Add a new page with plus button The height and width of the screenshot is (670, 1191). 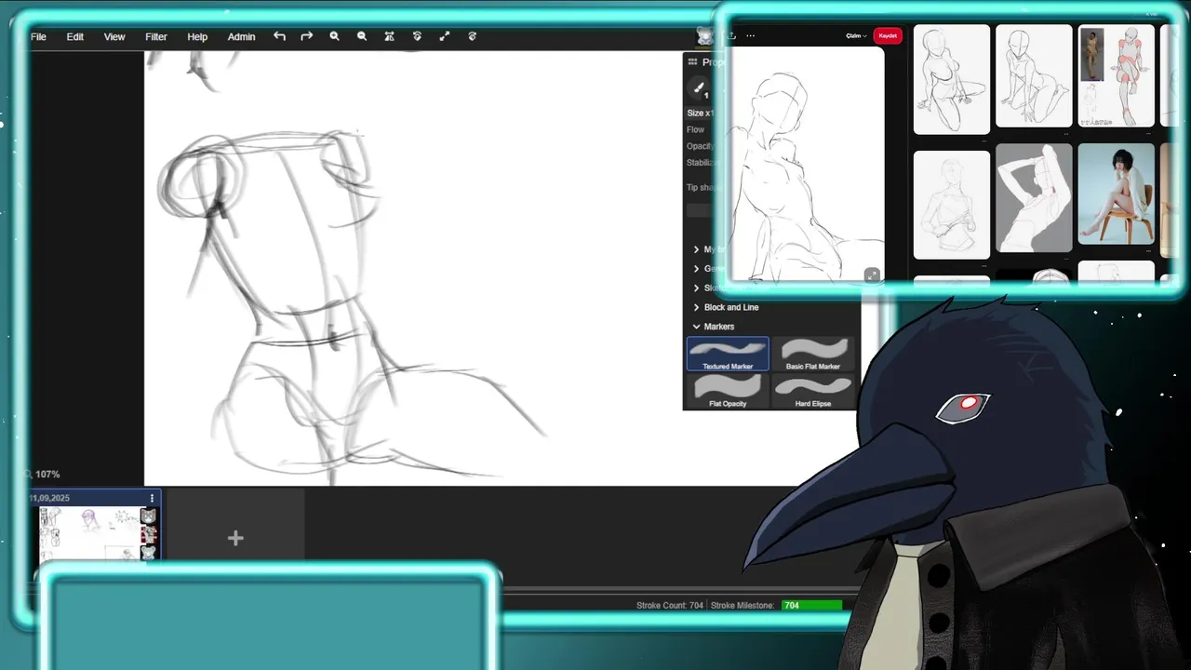coord(235,538)
